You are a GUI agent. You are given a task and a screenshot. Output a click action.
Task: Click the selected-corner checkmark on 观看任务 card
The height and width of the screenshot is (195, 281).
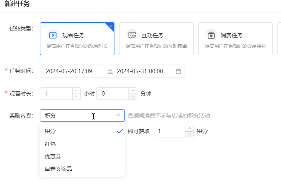tap(111, 26)
